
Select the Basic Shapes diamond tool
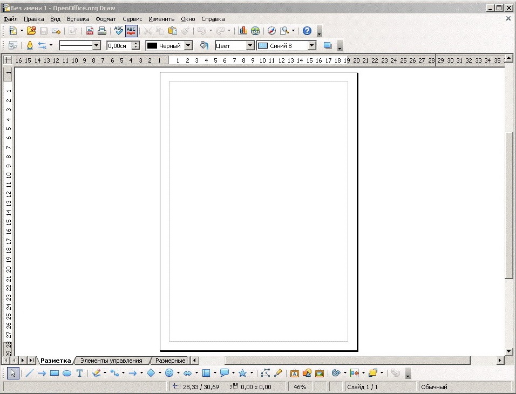151,373
